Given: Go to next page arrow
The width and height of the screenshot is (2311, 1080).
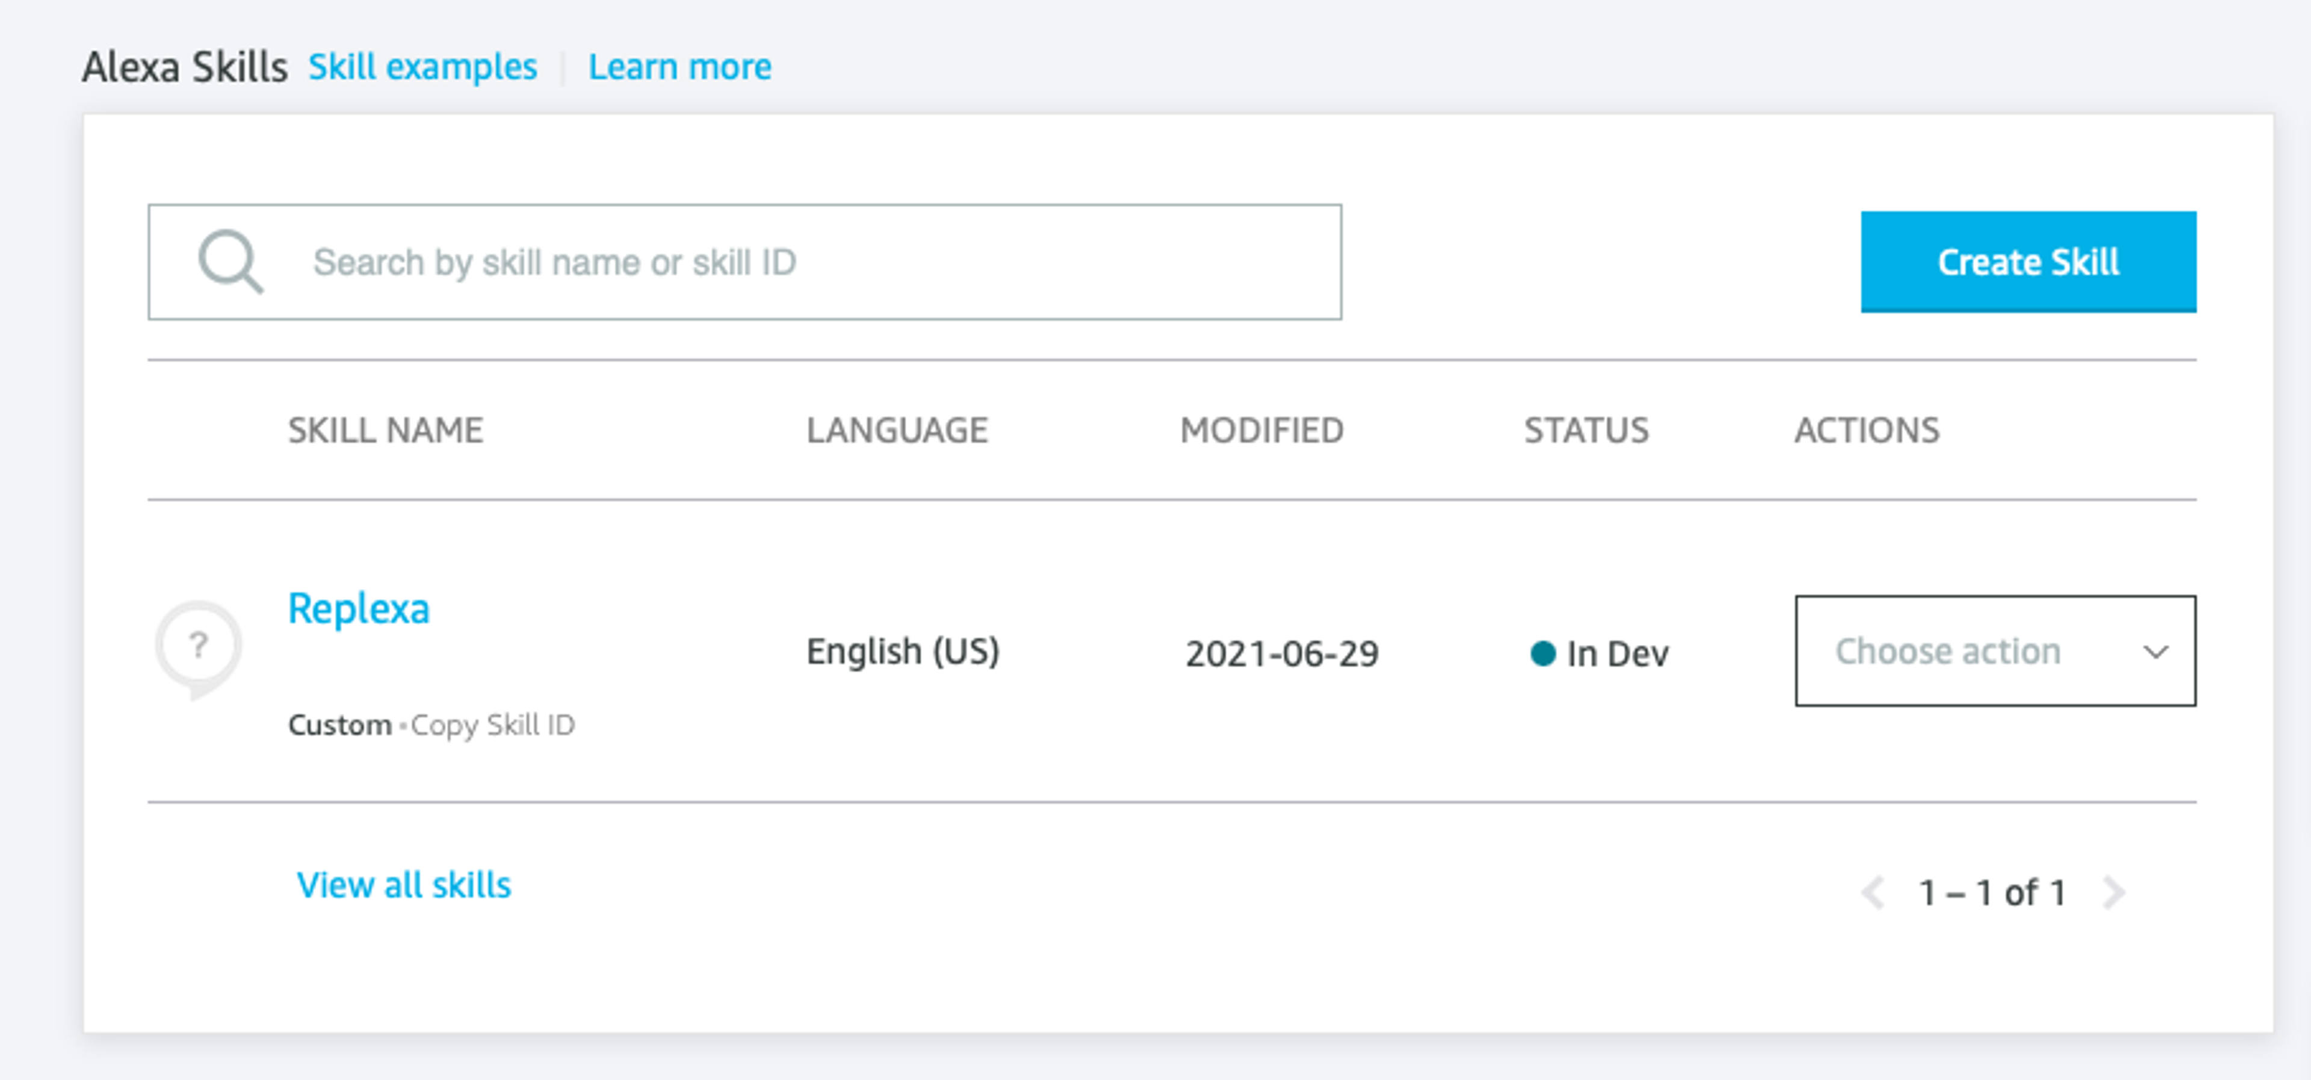Looking at the screenshot, I should tap(2114, 892).
